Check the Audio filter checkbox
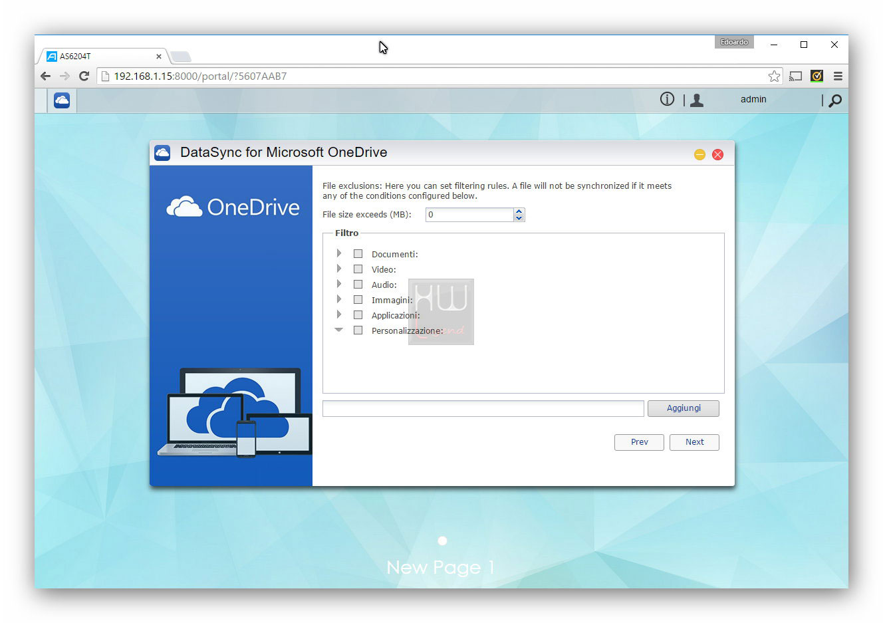The image size is (883, 623). click(x=358, y=284)
